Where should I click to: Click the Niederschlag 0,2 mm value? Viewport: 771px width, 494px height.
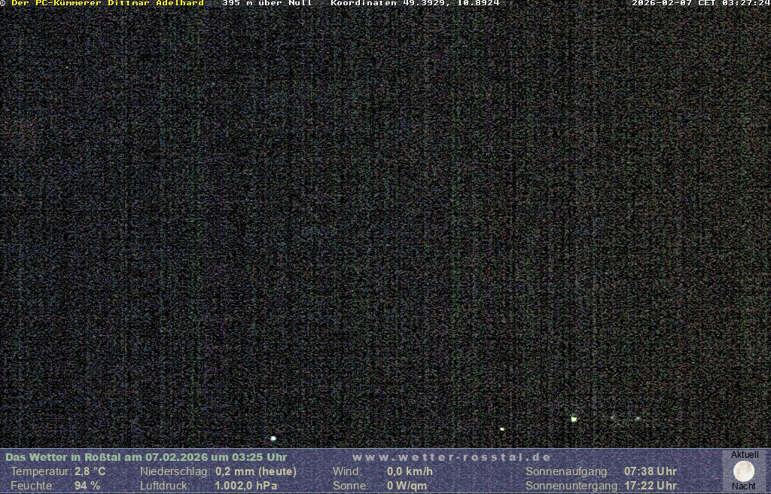tap(255, 471)
